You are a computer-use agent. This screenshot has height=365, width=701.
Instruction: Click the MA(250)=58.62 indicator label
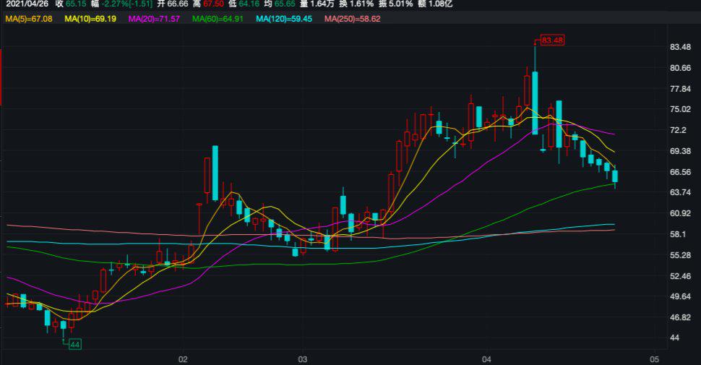click(350, 17)
